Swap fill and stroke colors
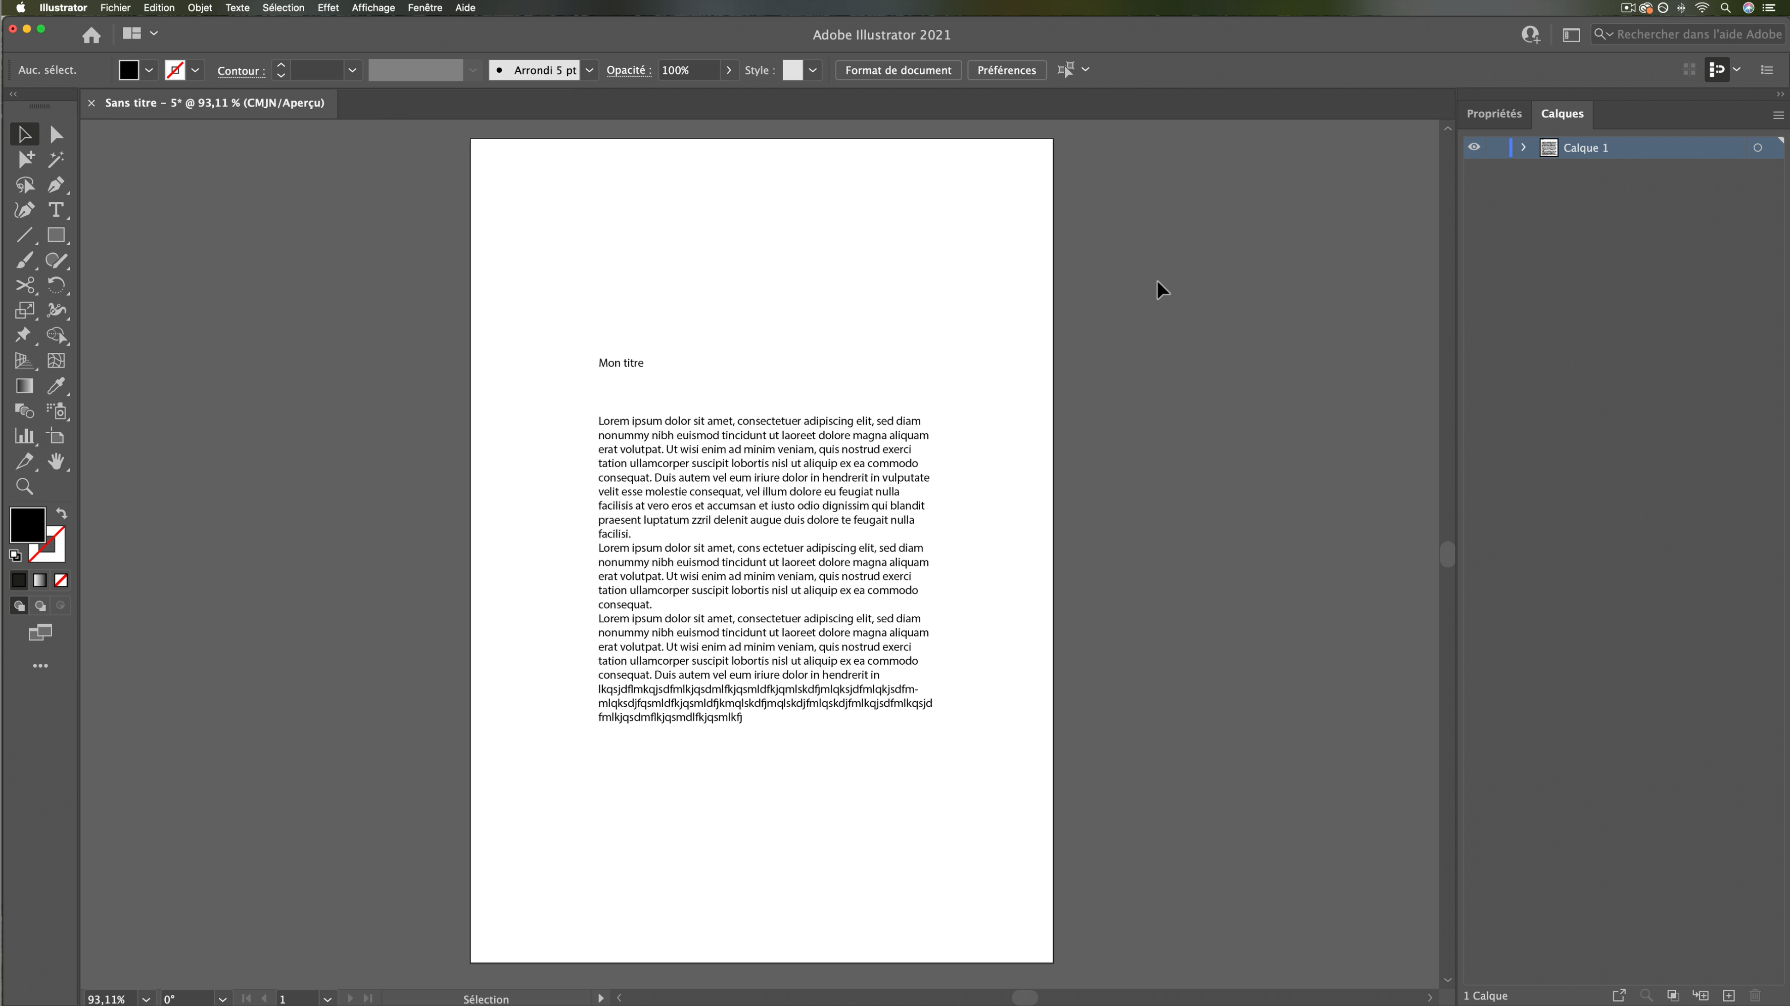This screenshot has width=1790, height=1006. pyautogui.click(x=62, y=513)
